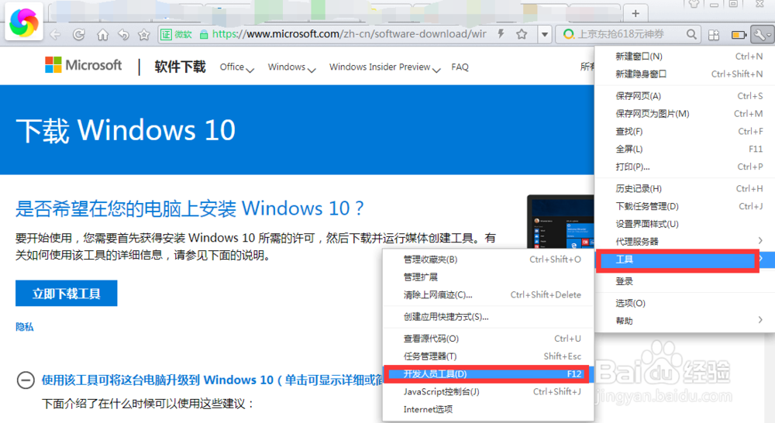Screen dimensions: 775x423
Task: Open address bar dropdown arrow
Action: [x=544, y=35]
